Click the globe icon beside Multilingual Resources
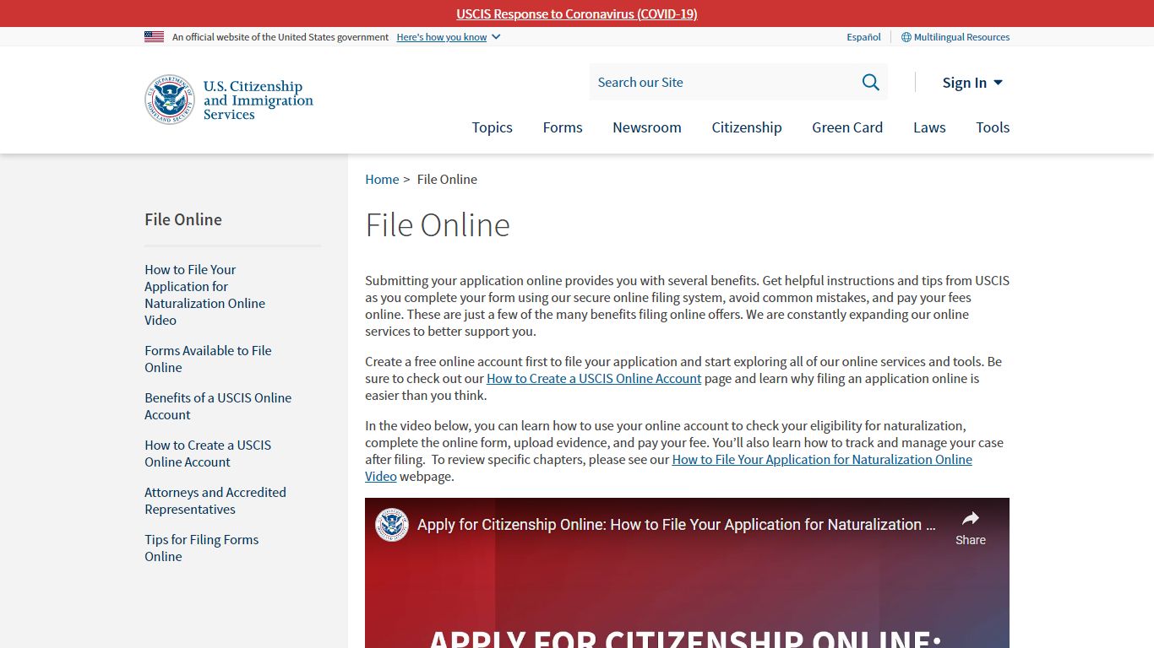Viewport: 1154px width, 648px height. click(x=906, y=37)
